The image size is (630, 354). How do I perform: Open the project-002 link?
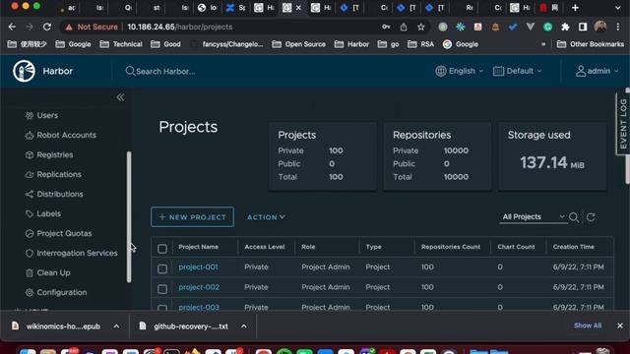point(199,287)
